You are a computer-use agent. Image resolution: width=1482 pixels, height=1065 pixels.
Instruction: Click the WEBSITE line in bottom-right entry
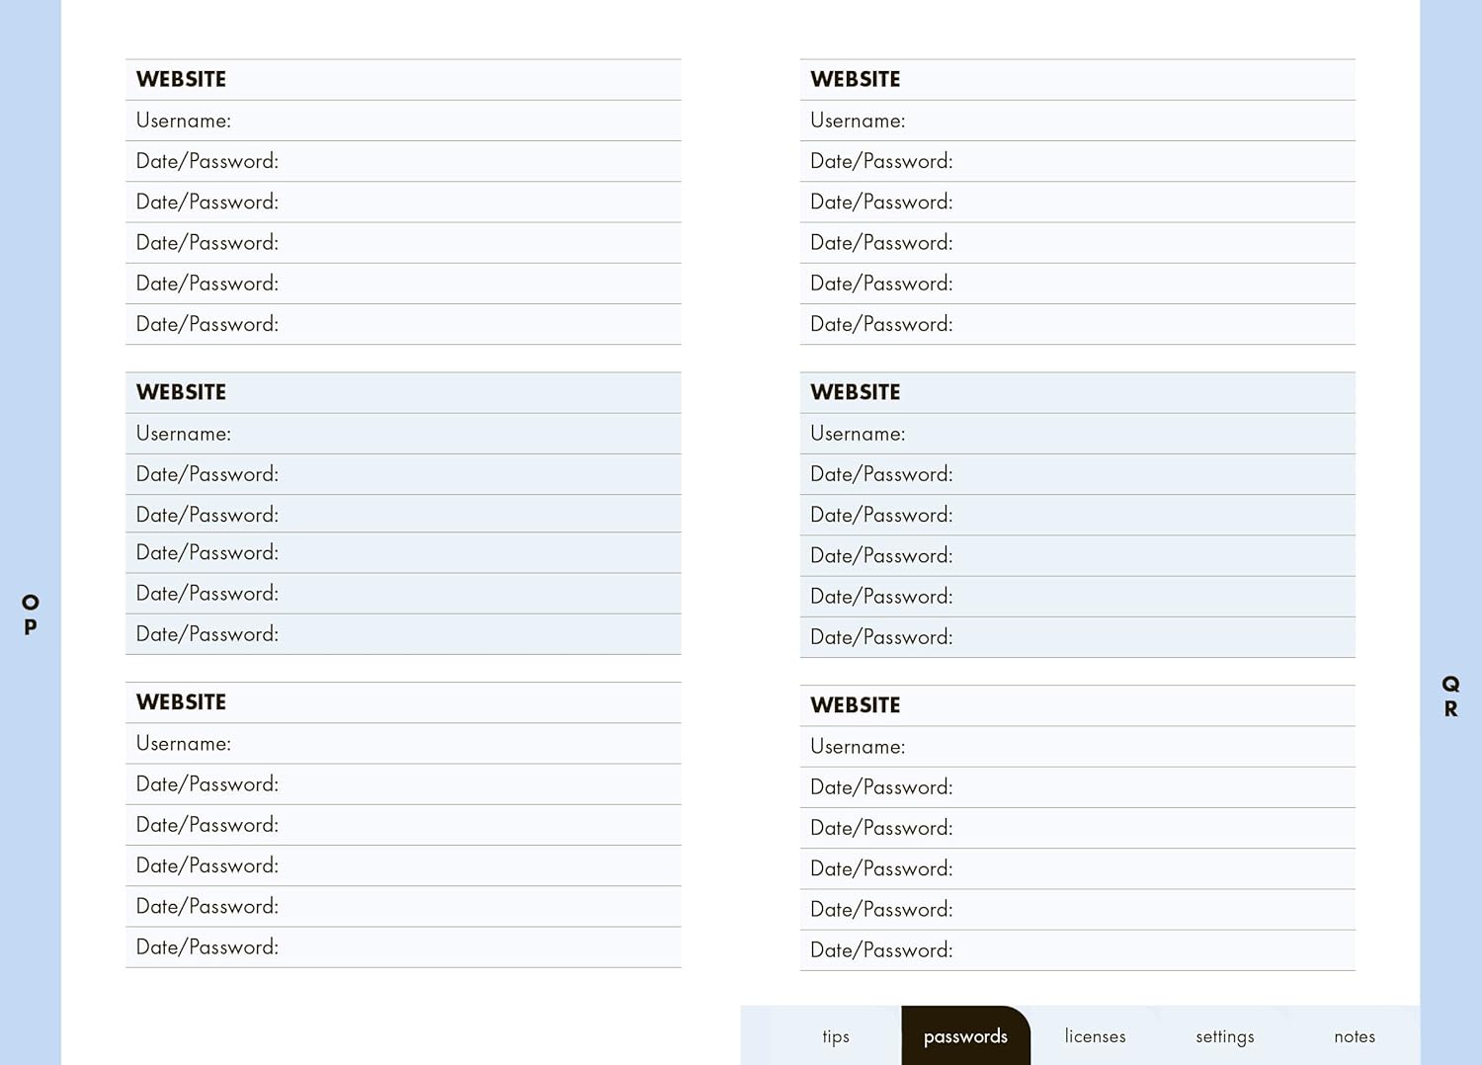coord(1077,705)
